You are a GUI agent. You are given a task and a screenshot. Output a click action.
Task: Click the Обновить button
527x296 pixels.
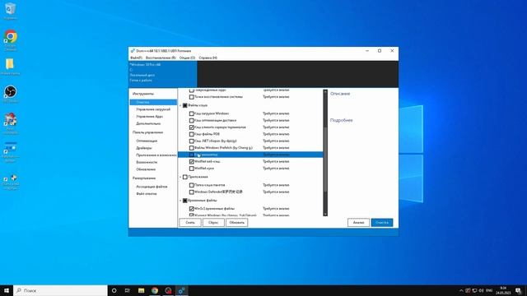[x=237, y=223]
